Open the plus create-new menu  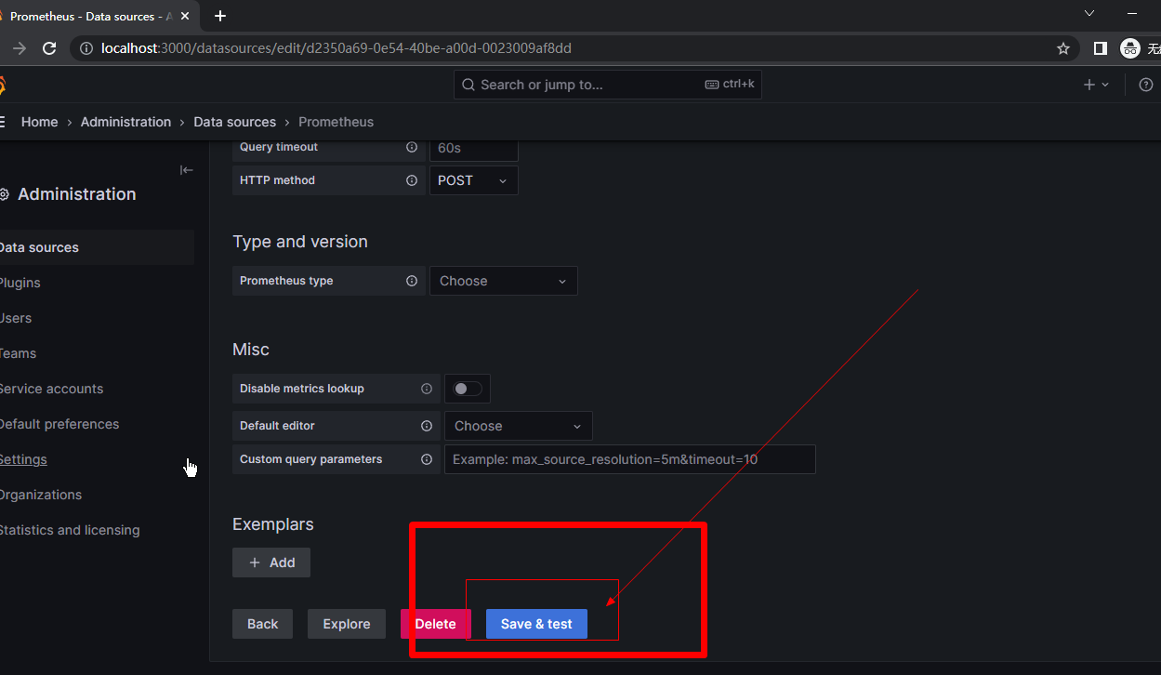(1096, 85)
